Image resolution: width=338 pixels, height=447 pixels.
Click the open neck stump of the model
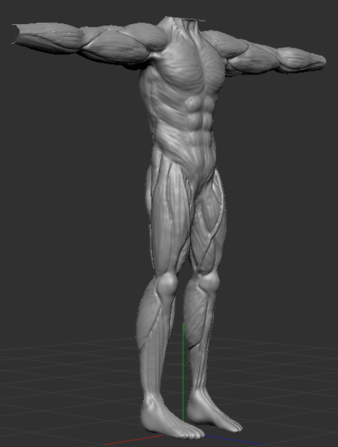[x=182, y=20]
